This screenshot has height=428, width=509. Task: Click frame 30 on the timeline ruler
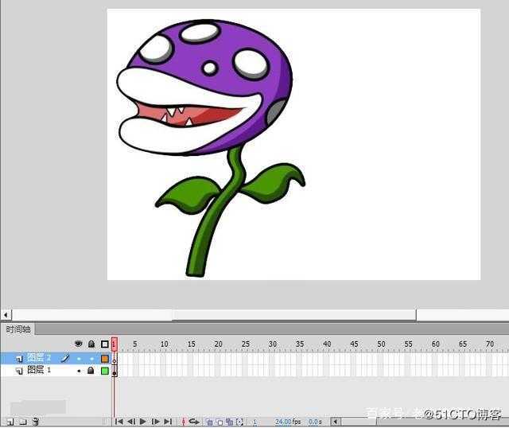click(x=272, y=344)
